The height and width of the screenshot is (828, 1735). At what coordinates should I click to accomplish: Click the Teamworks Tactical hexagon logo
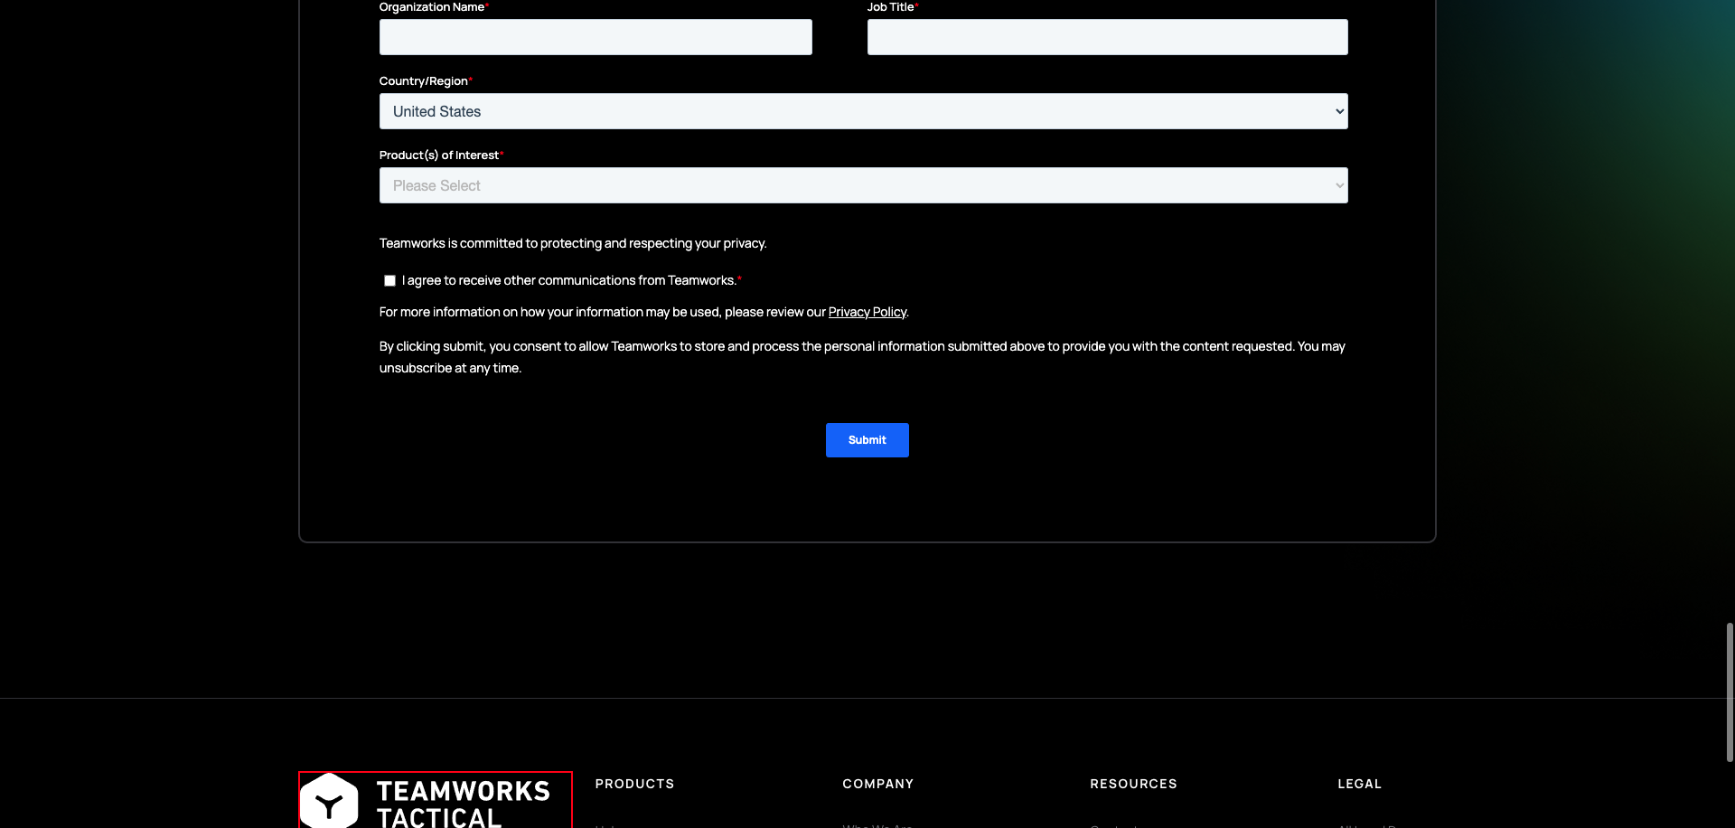329,801
